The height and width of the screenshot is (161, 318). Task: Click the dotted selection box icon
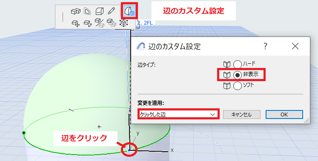123,23
